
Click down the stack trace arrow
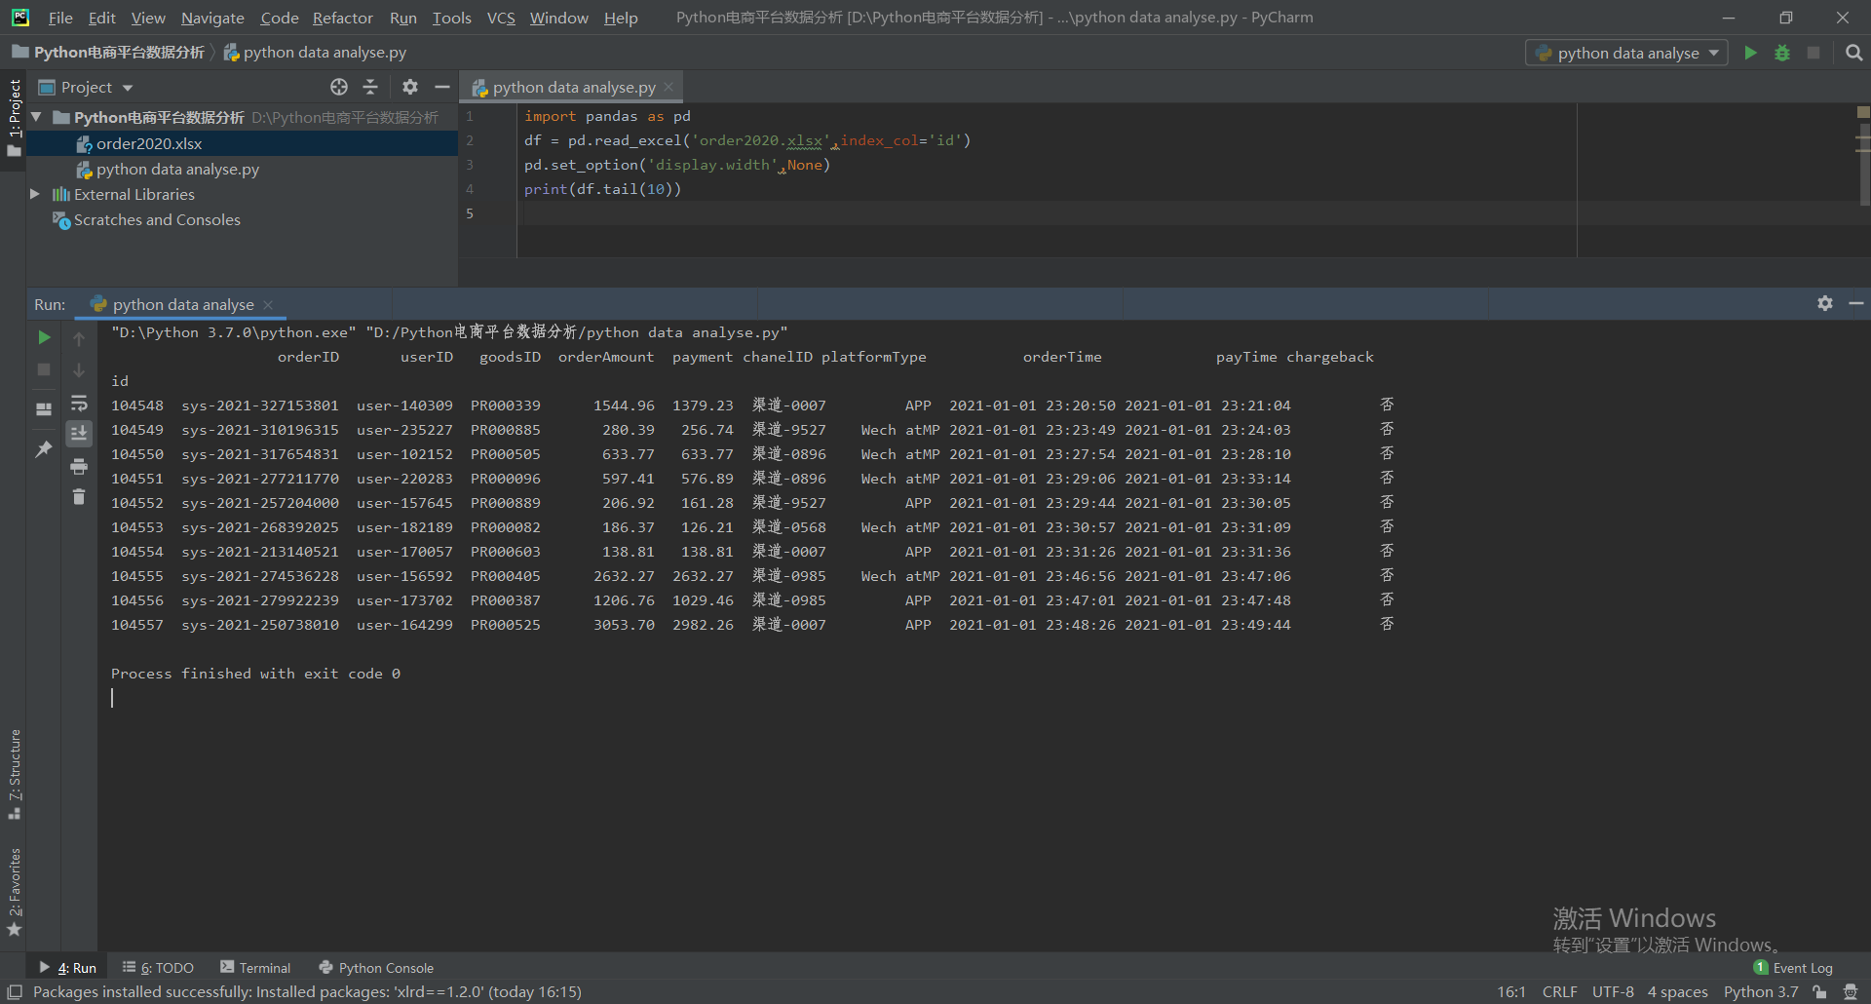click(79, 370)
